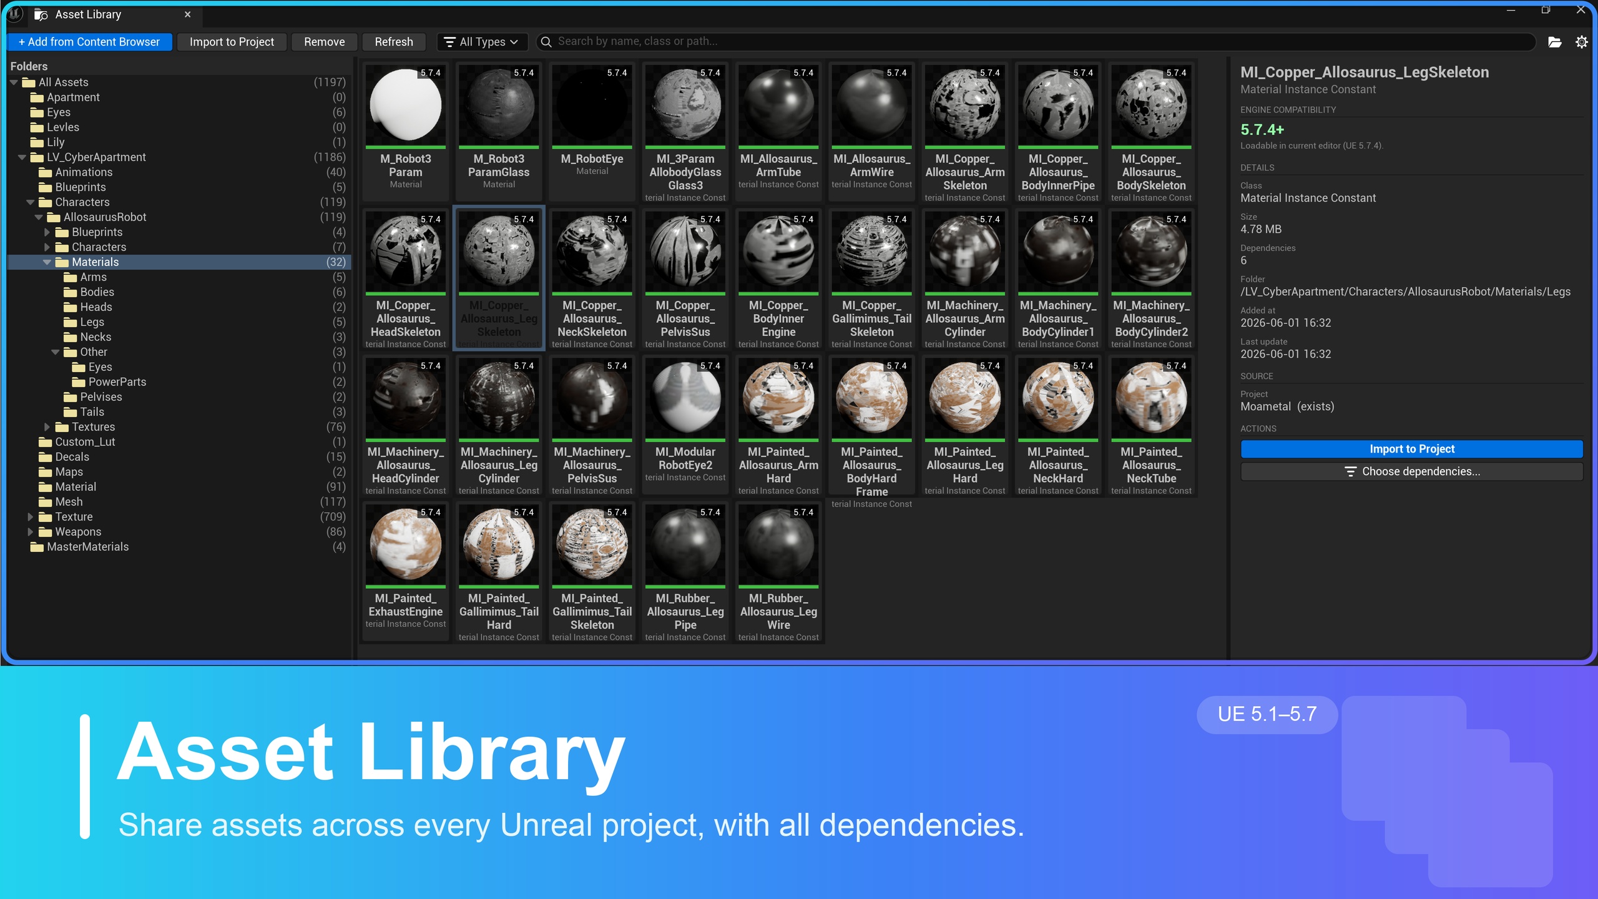The width and height of the screenshot is (1598, 899).
Task: Open the All Types filter dropdown
Action: (x=481, y=42)
